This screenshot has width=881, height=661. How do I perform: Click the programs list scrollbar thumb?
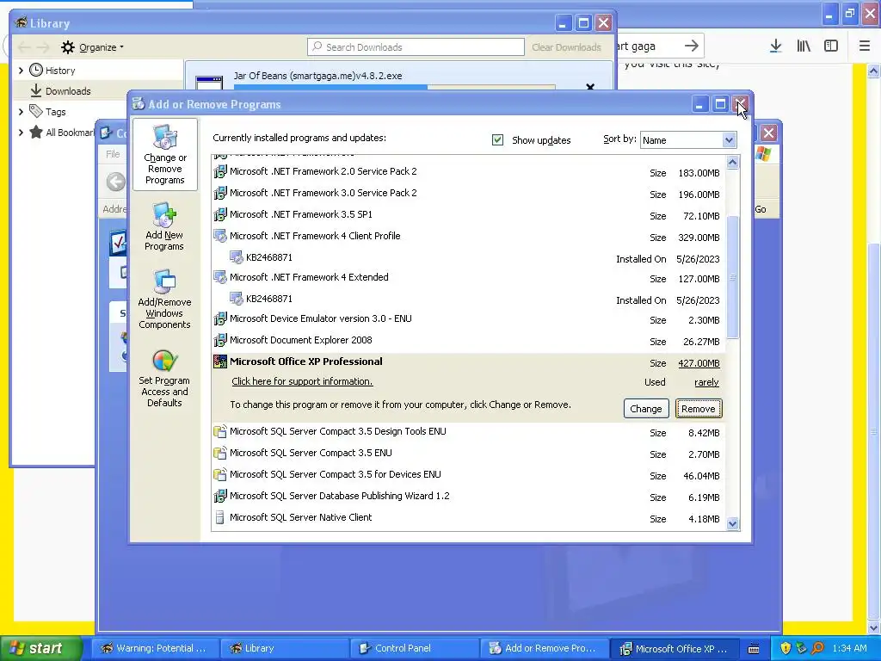point(732,277)
